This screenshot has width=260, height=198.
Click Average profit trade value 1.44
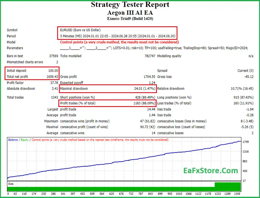[x=152, y=115]
